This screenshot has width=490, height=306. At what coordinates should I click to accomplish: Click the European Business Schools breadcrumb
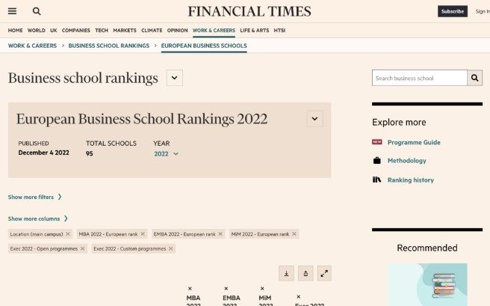204,46
